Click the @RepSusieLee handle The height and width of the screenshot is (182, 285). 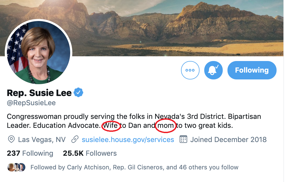point(31,103)
